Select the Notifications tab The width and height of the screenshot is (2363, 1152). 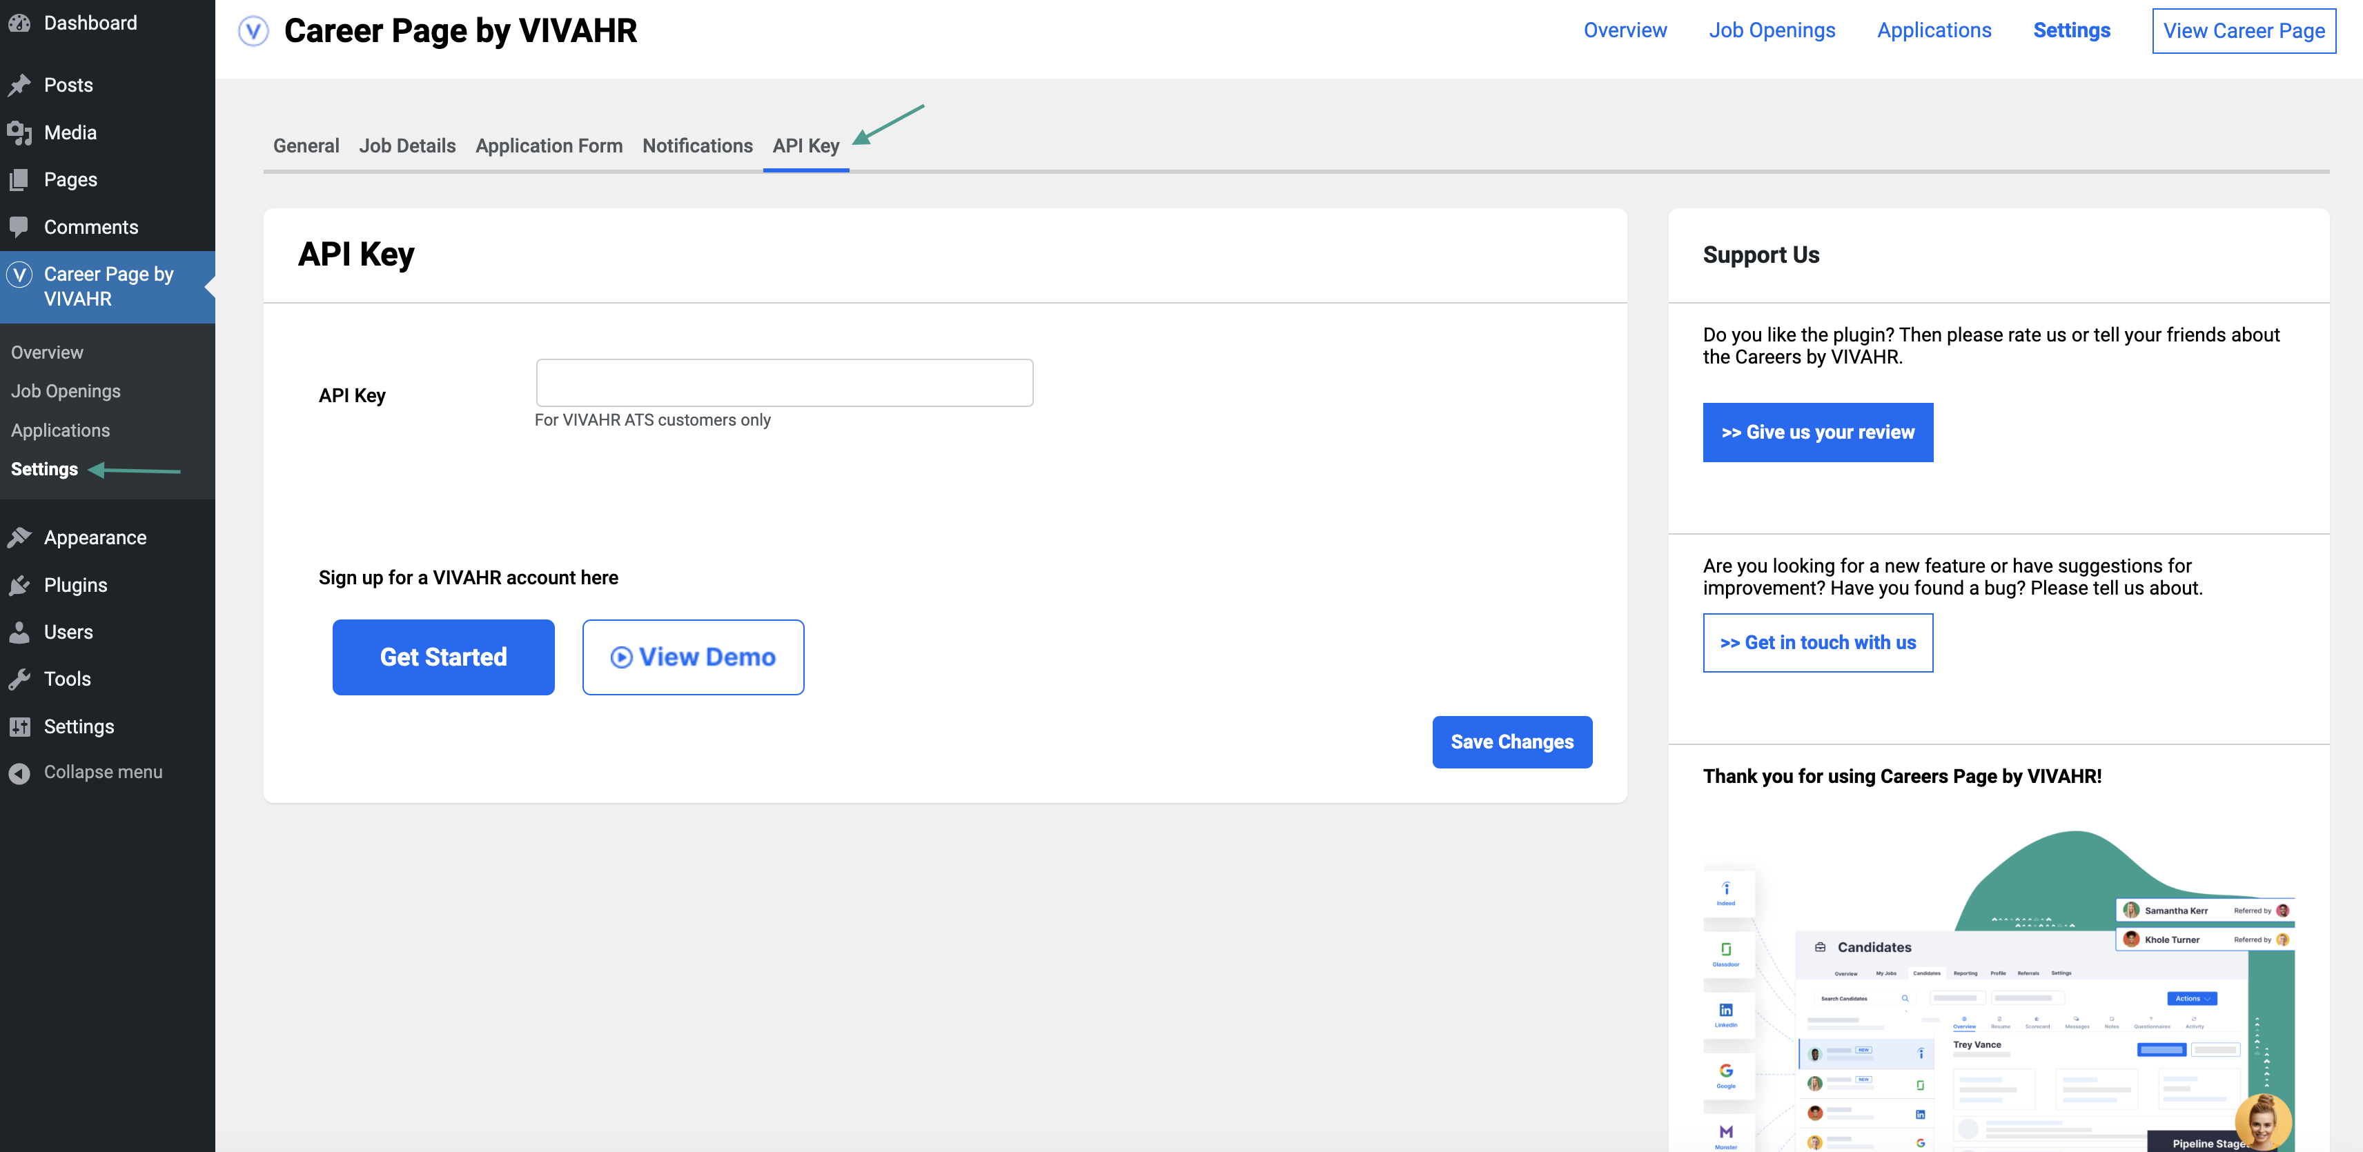[x=697, y=146]
